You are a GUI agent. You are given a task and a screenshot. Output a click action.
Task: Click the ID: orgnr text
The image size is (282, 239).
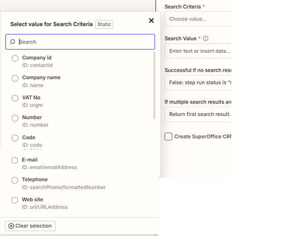32,105
